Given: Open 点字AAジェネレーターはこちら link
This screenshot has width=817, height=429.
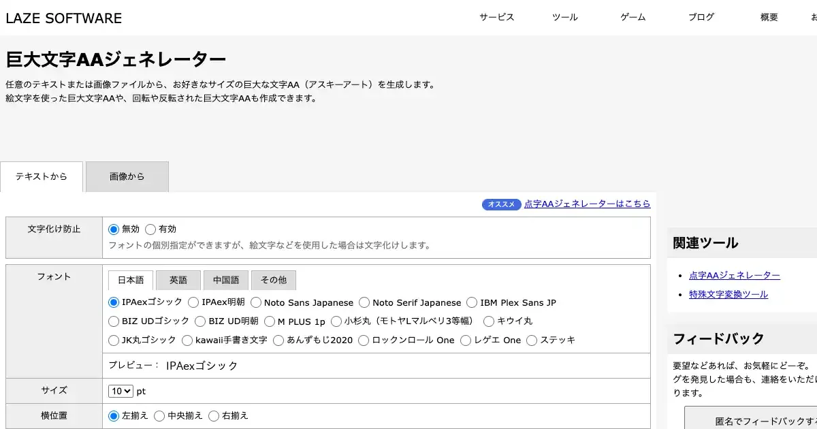Looking at the screenshot, I should click(x=587, y=204).
